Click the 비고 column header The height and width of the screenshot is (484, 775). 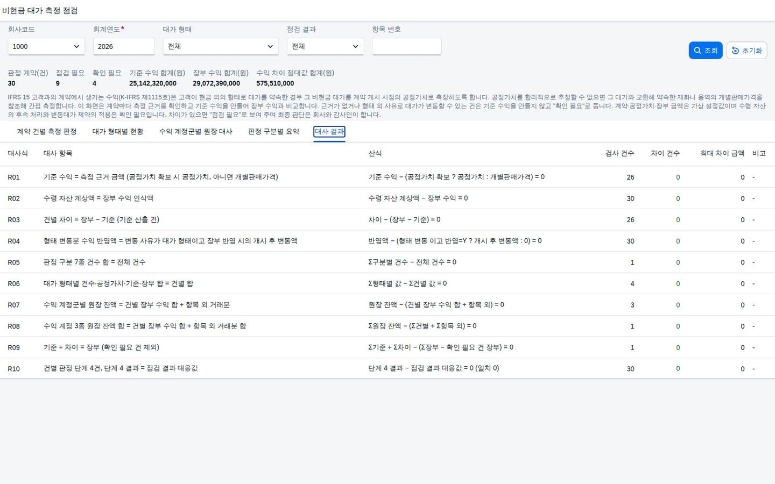click(759, 153)
